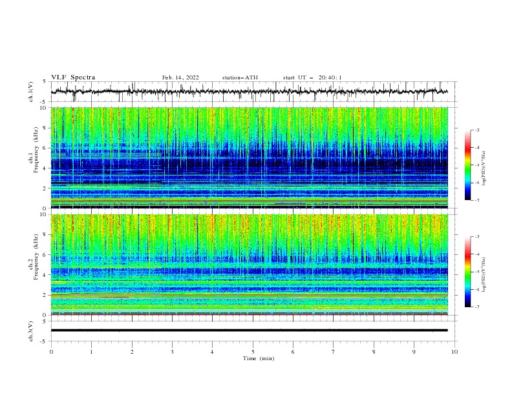
Task: Click the "ch.1(V)" waveform axis label
Action: [x=31, y=92]
